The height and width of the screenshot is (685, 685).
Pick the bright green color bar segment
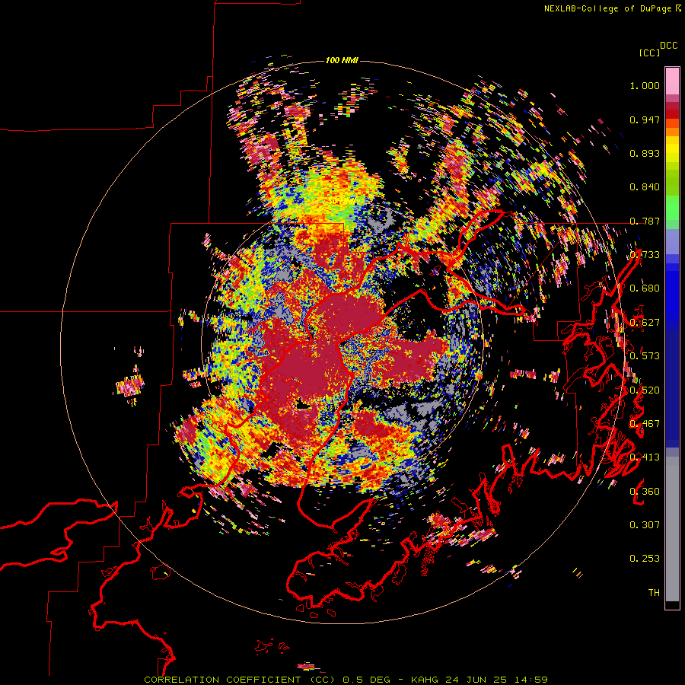pos(672,208)
